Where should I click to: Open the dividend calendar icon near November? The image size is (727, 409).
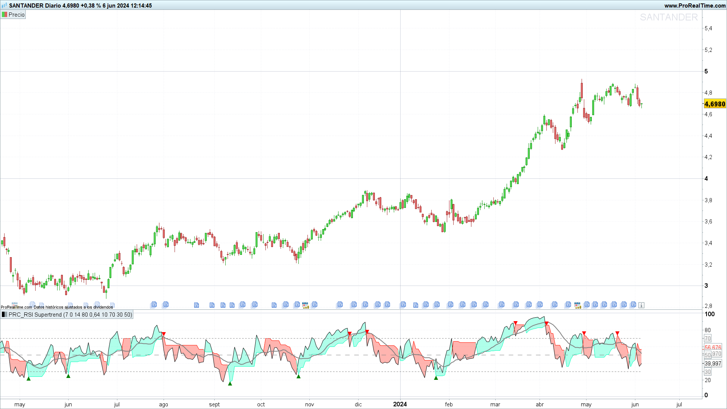pos(305,305)
